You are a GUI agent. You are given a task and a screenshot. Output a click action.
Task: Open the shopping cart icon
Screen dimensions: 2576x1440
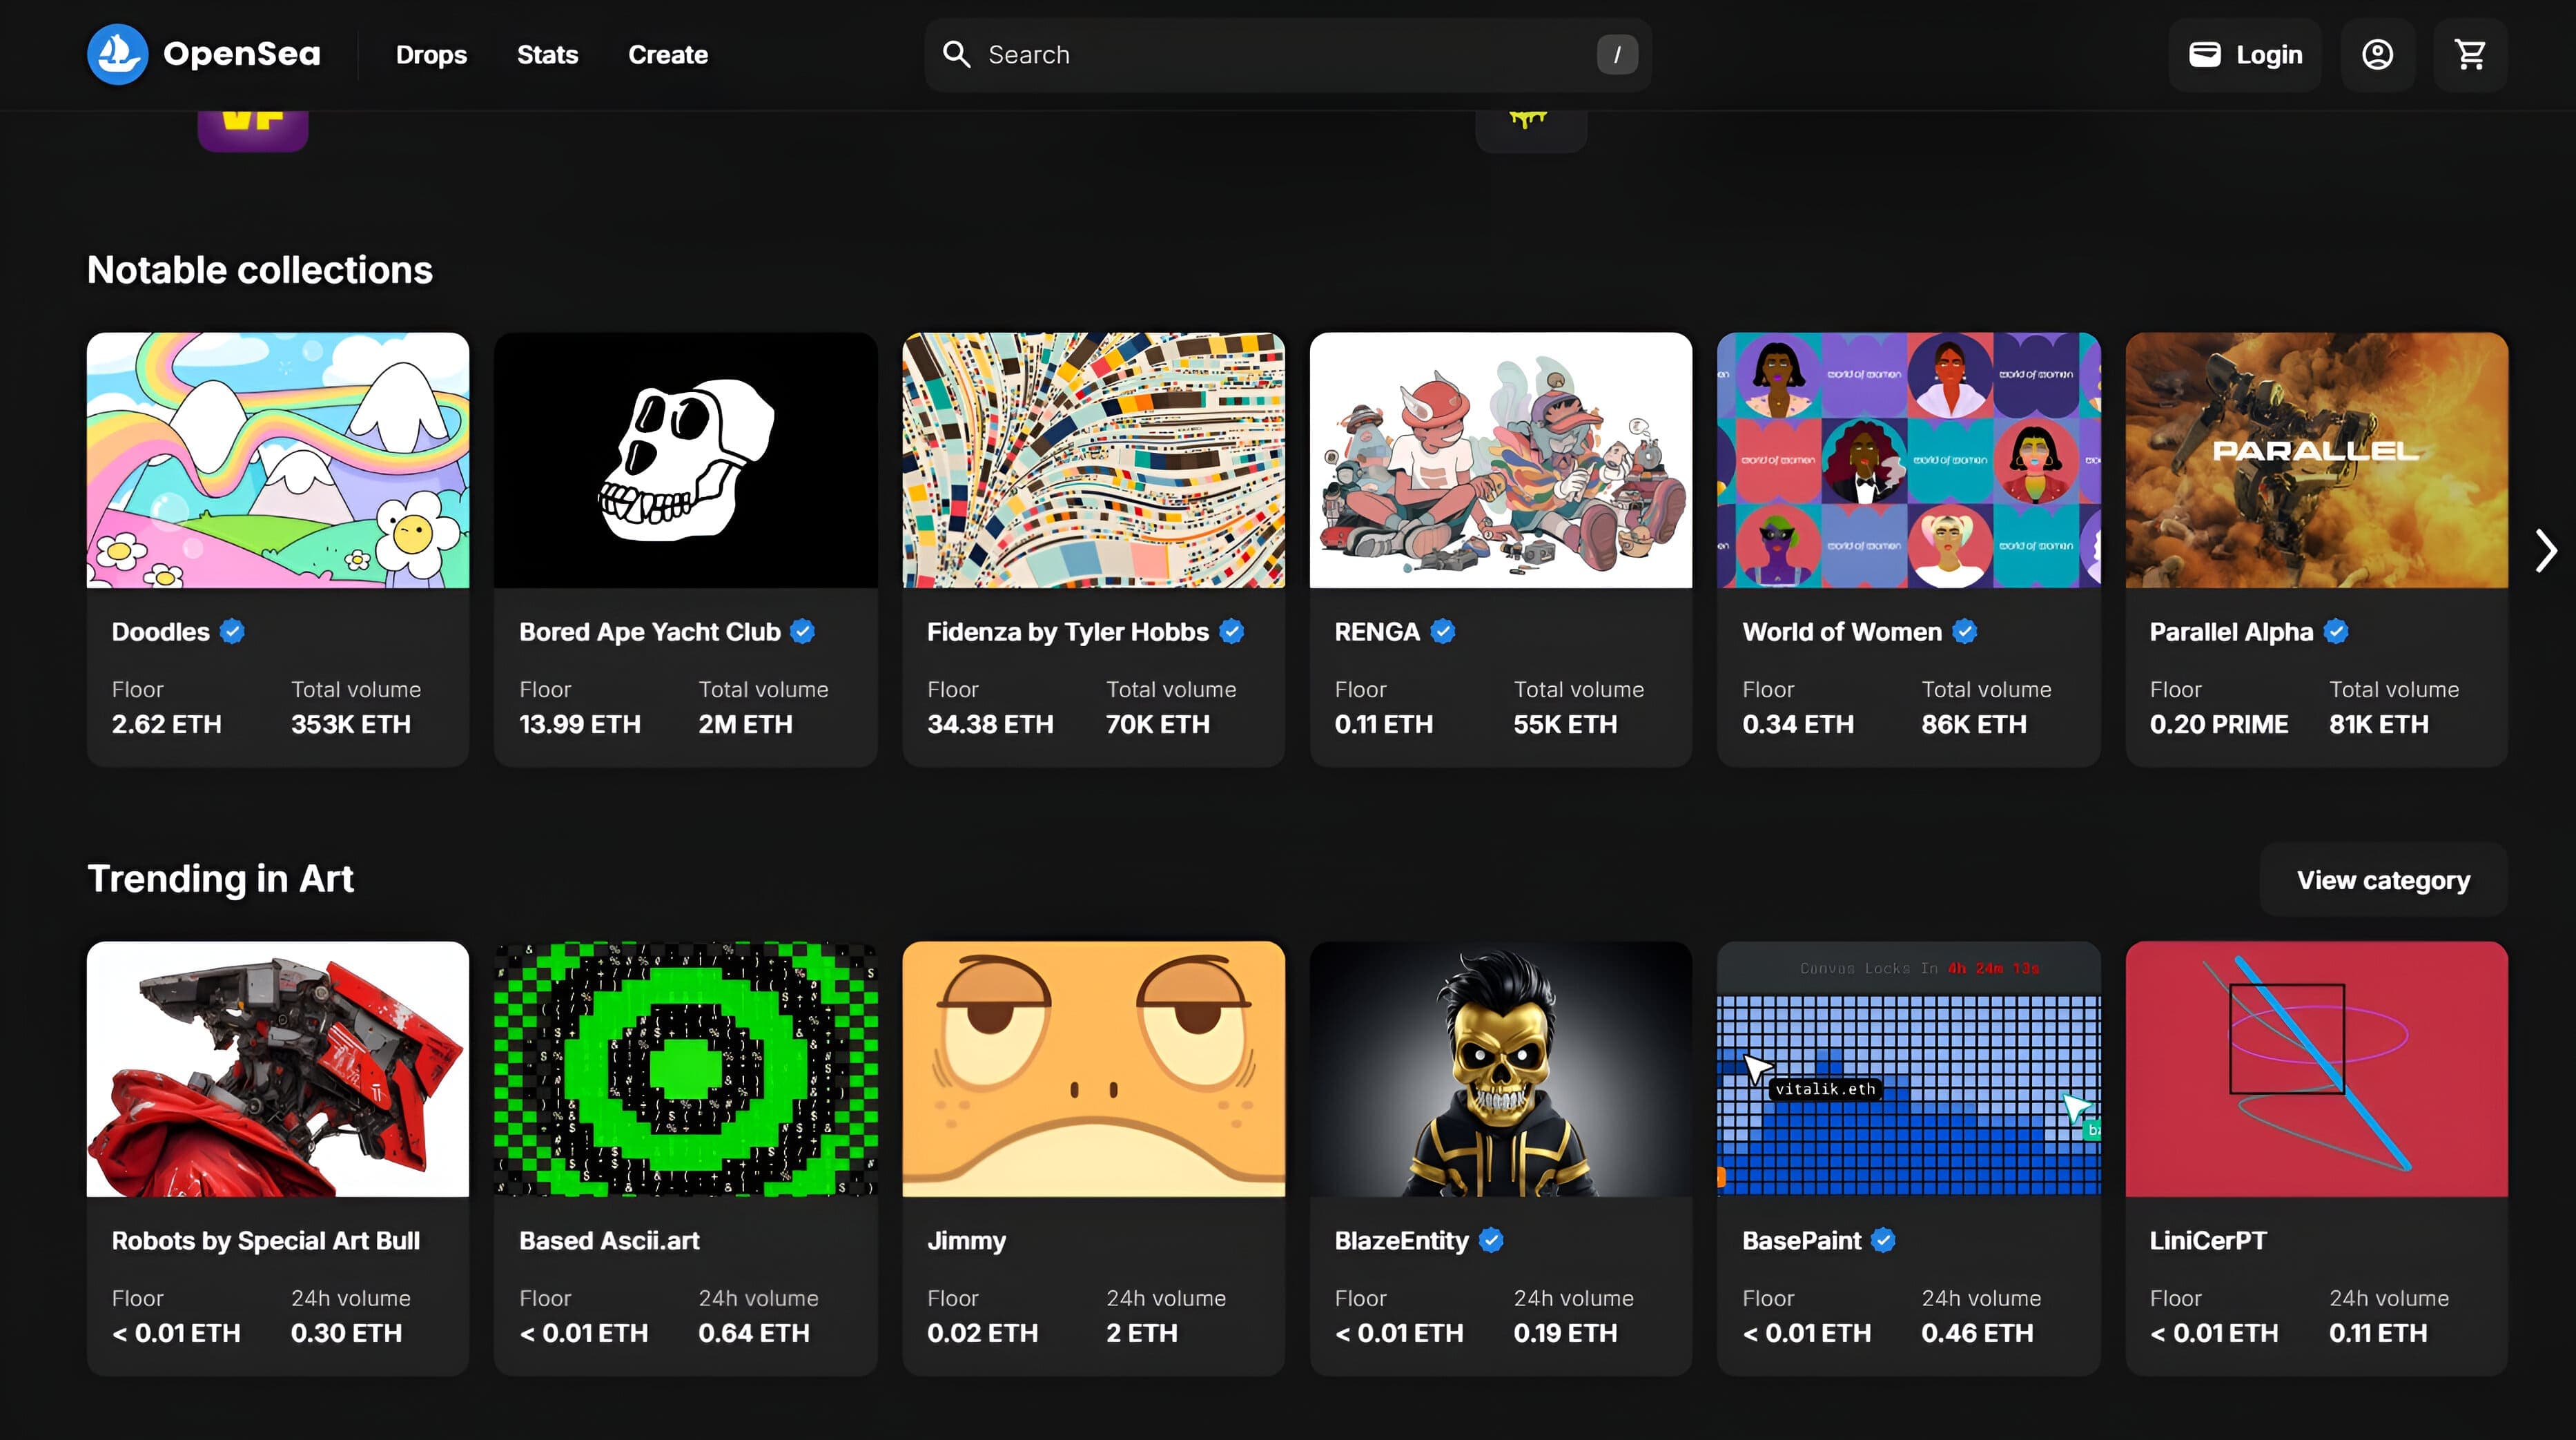2470,55
